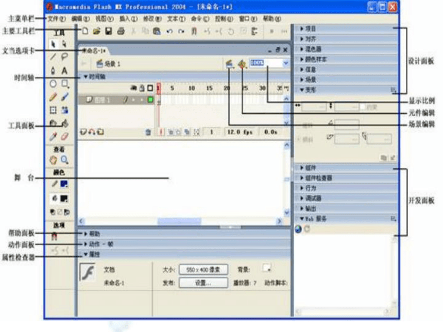Open the 控制 menu
This screenshot has height=332, width=443.
[224, 19]
